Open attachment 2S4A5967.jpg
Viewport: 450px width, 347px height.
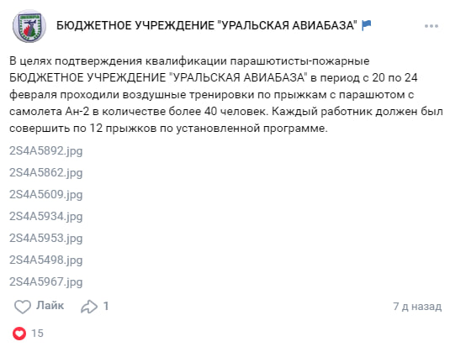tap(46, 281)
